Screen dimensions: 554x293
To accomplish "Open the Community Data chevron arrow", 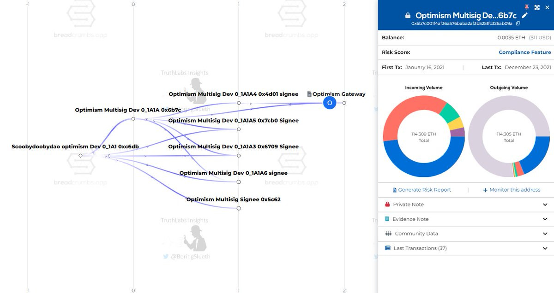I will tap(545, 234).
